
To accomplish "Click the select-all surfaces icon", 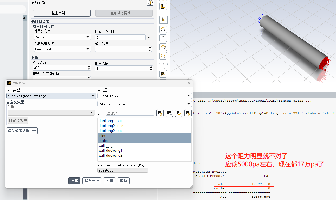I will 179,113.
